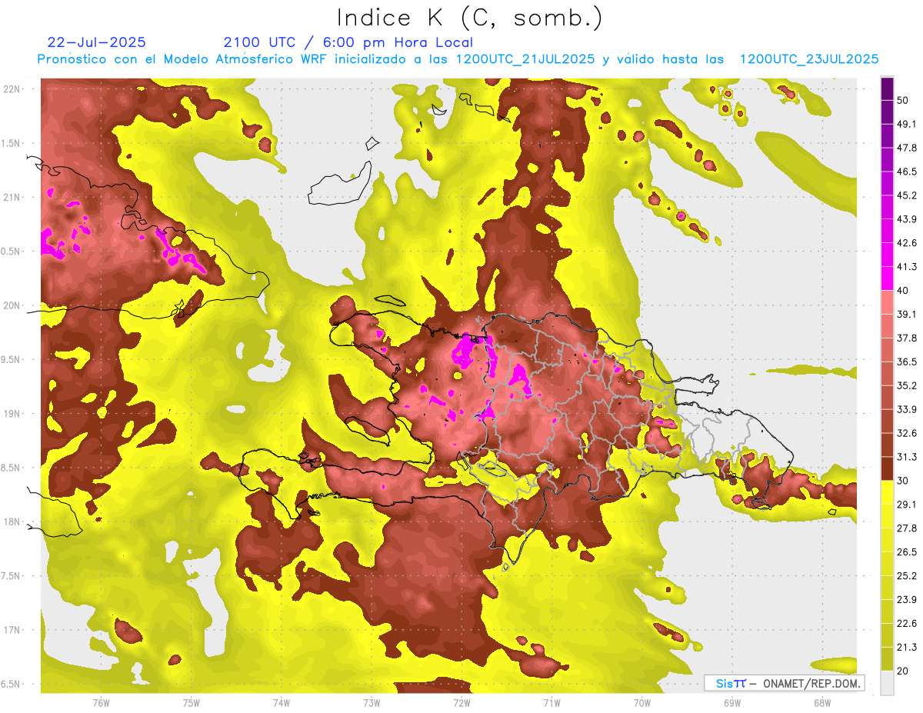
Task: Click the latitude label "18N"
Action: tap(13, 522)
